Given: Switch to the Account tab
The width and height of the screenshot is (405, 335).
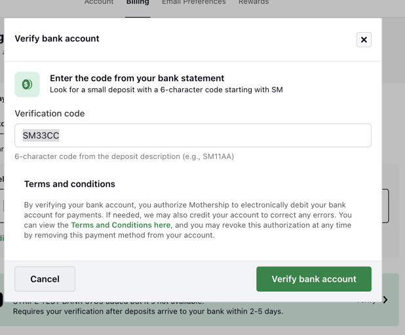Looking at the screenshot, I should click(x=99, y=3).
